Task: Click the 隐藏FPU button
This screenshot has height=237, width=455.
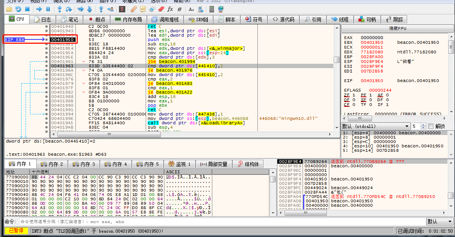Action: (398, 29)
